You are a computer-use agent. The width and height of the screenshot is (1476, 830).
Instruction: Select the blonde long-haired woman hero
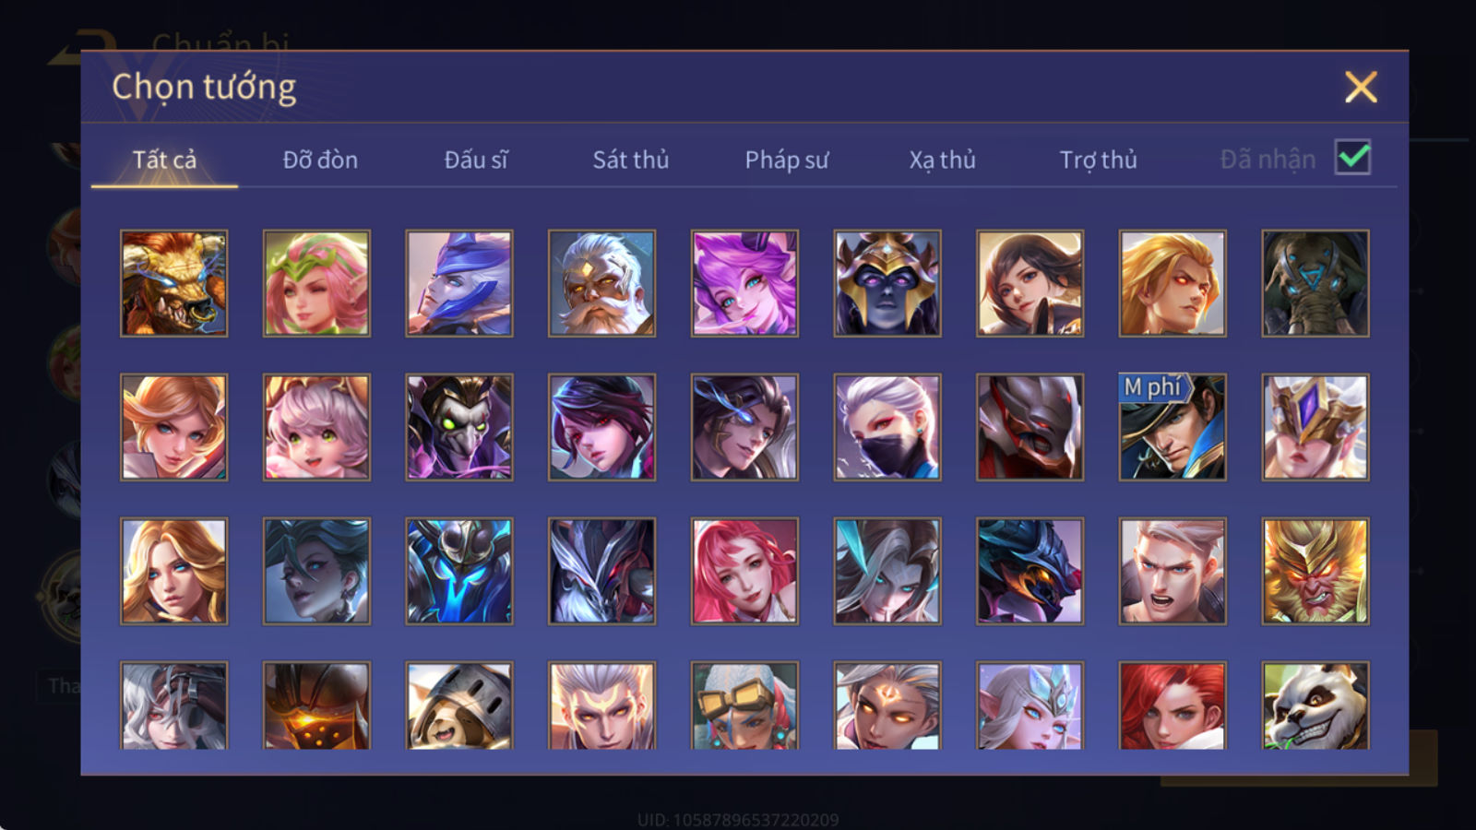coord(173,571)
